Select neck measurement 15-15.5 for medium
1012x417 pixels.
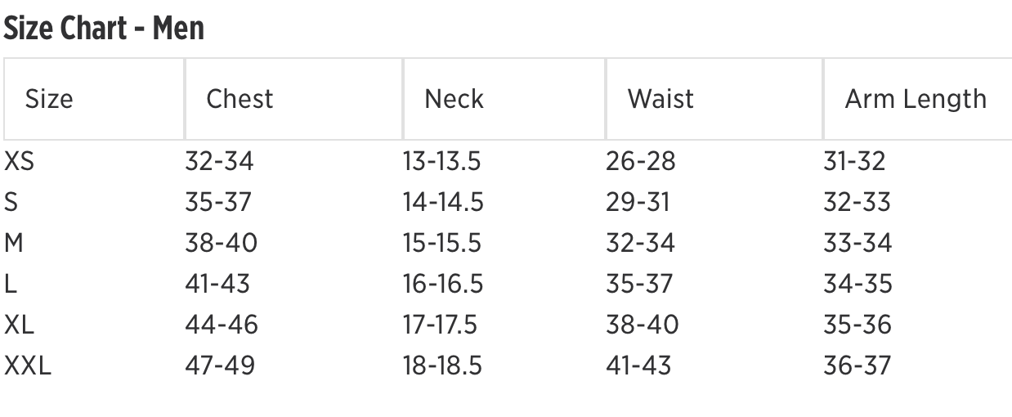tap(441, 243)
